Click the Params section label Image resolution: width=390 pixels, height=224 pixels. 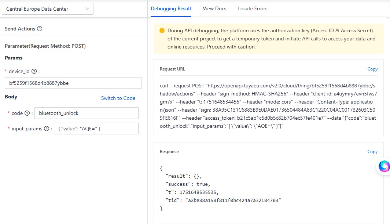coord(14,58)
